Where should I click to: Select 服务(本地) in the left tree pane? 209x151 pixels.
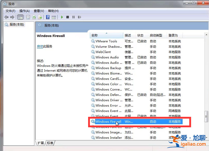point(14,25)
